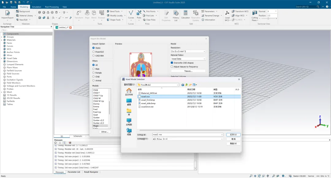Open the Home ribbon tab

point(13,7)
